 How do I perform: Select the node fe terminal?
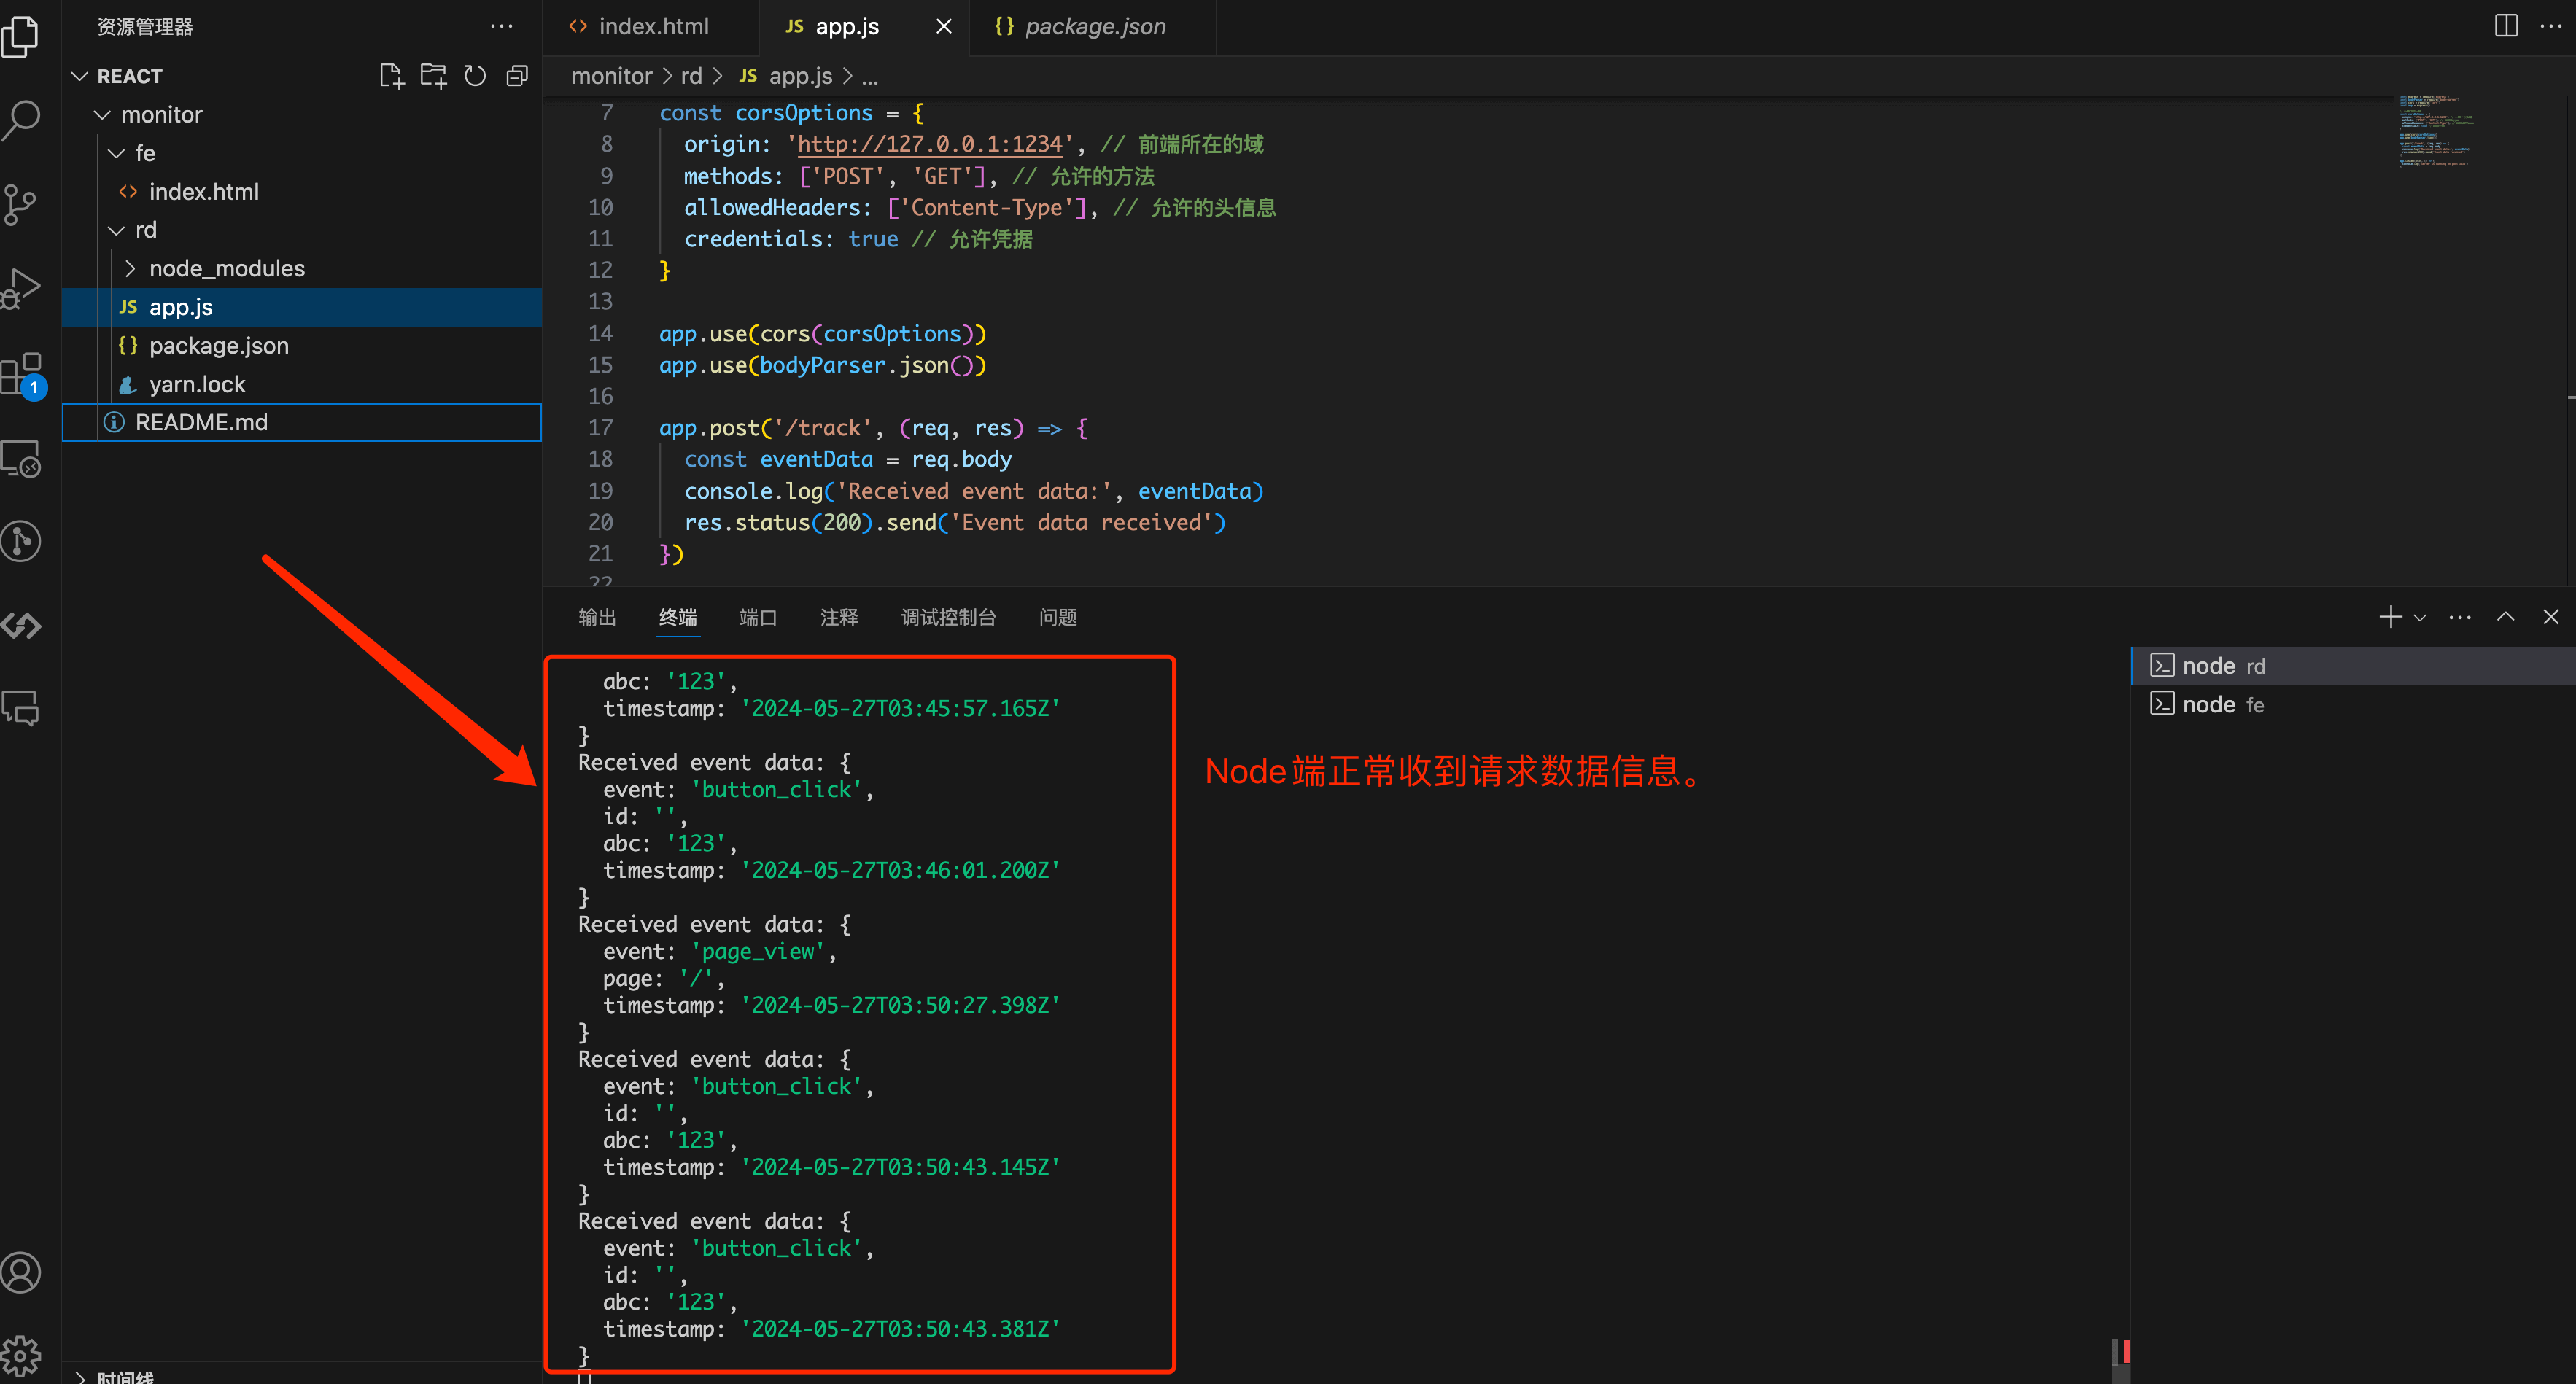[2222, 705]
